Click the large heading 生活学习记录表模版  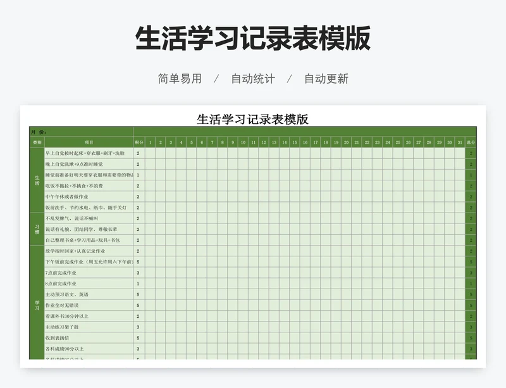pos(252,39)
